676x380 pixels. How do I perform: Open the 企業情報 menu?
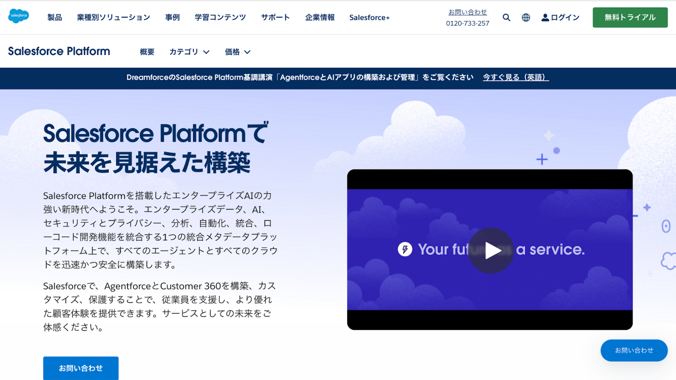(x=320, y=17)
